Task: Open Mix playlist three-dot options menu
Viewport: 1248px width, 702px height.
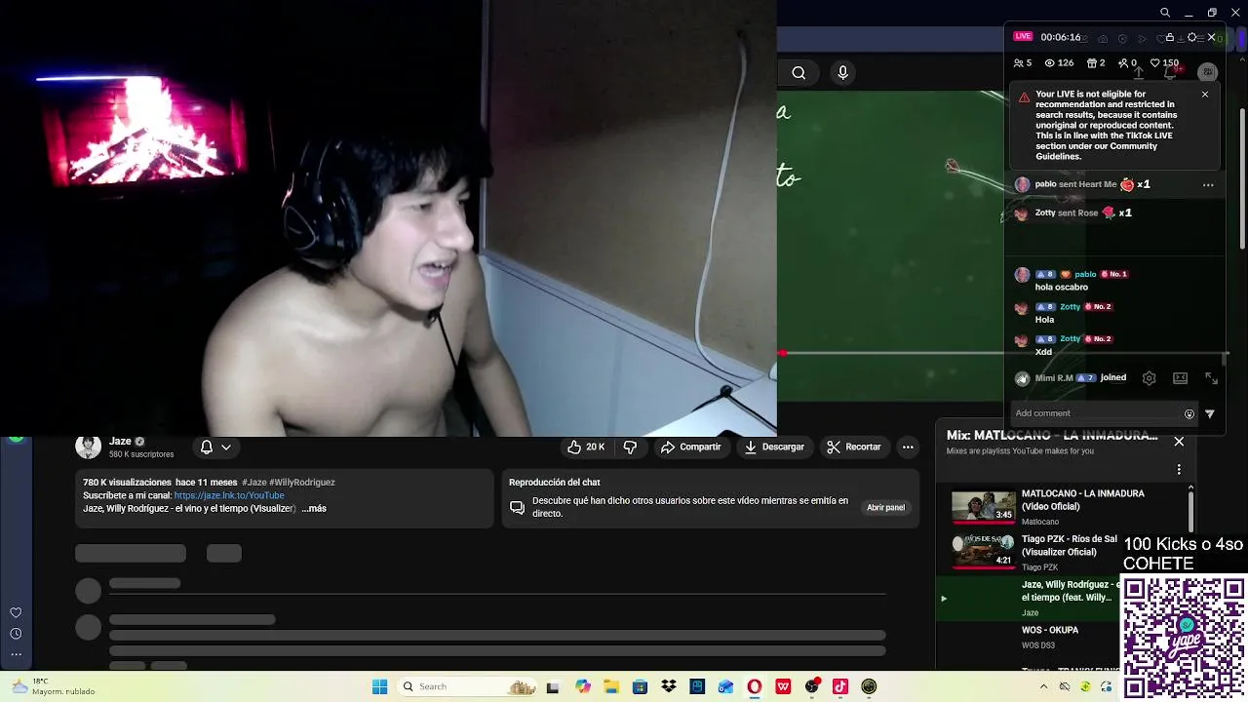Action: 1179,469
